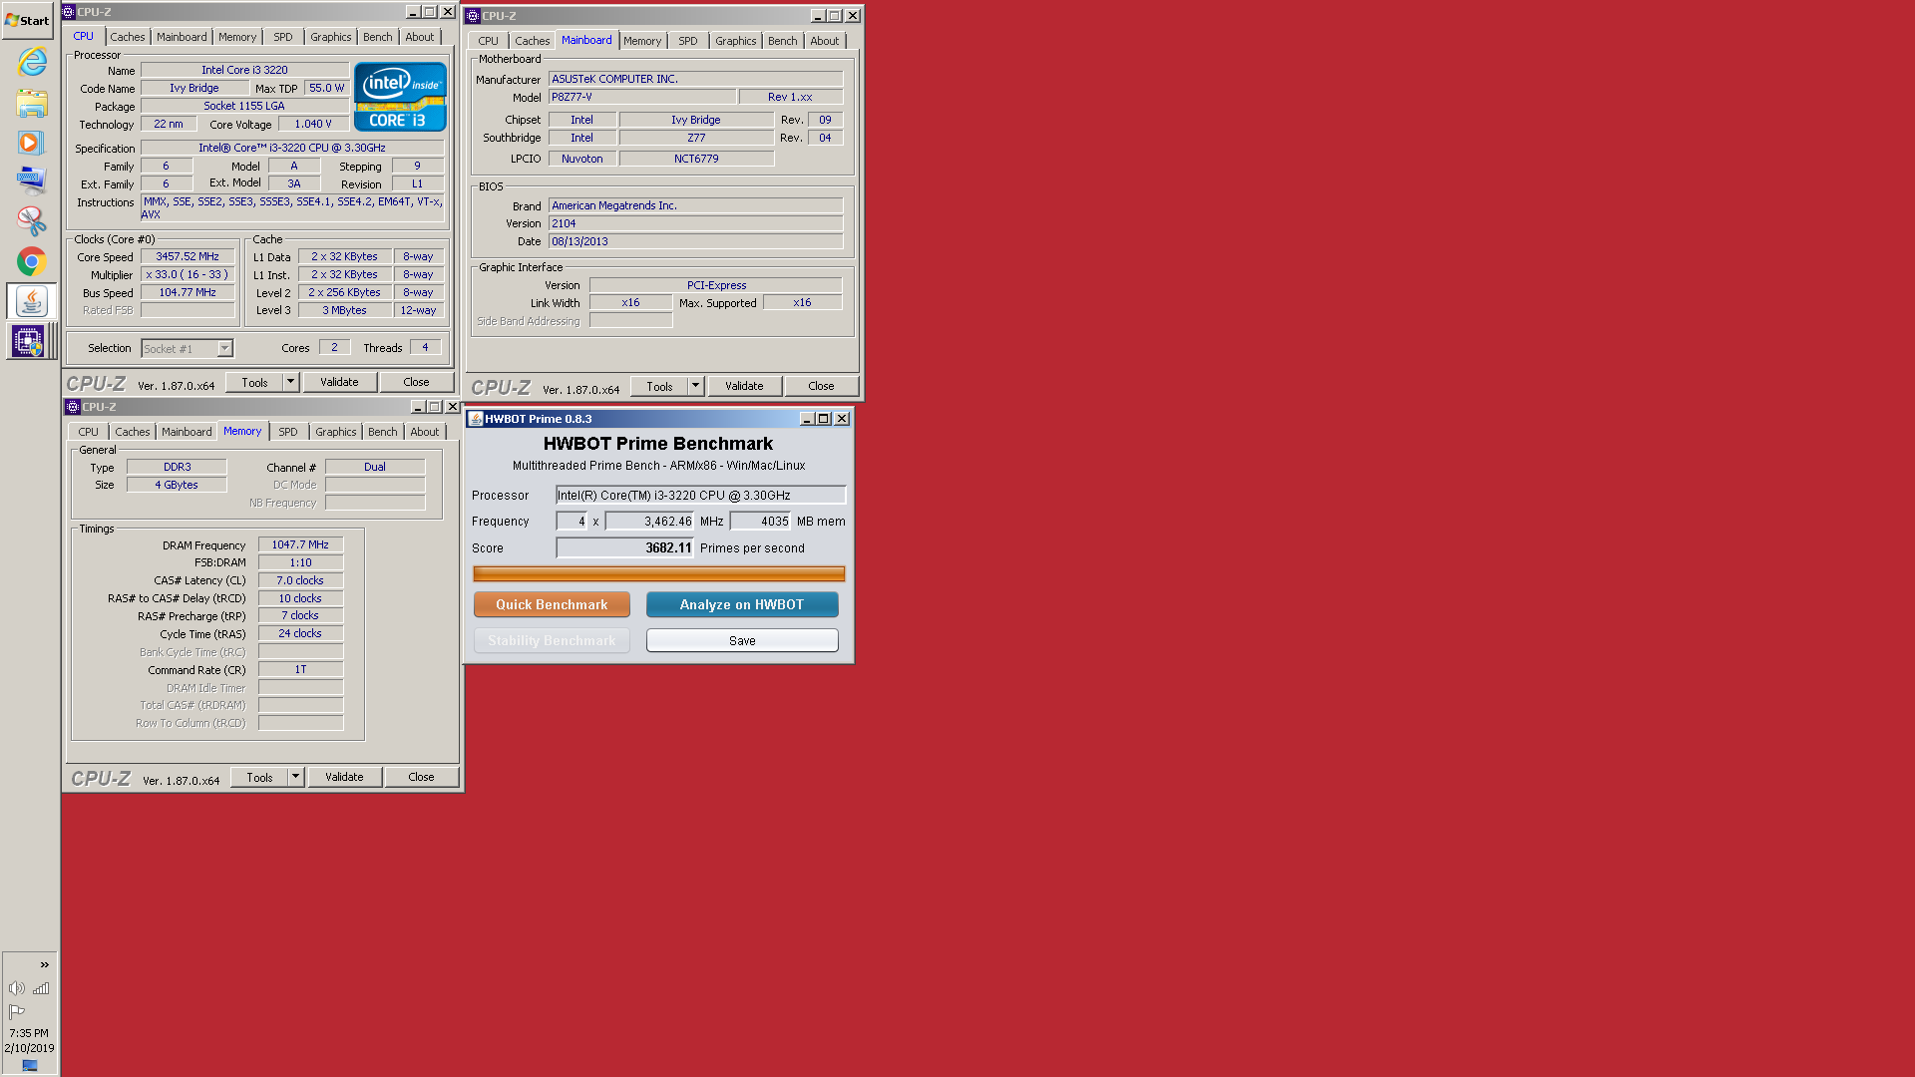Viewport: 1915px width, 1077px height.
Task: Click the HWBOT Prime title bar Java icon
Action: click(476, 419)
